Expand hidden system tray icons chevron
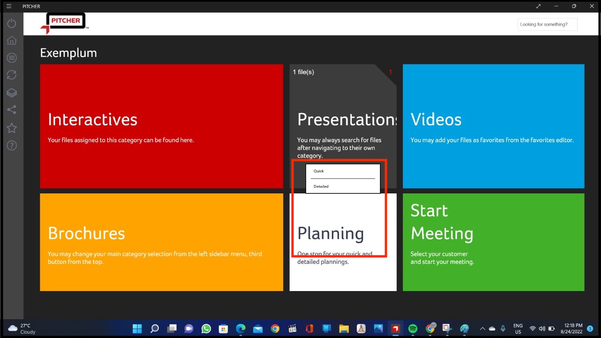 pyautogui.click(x=482, y=329)
